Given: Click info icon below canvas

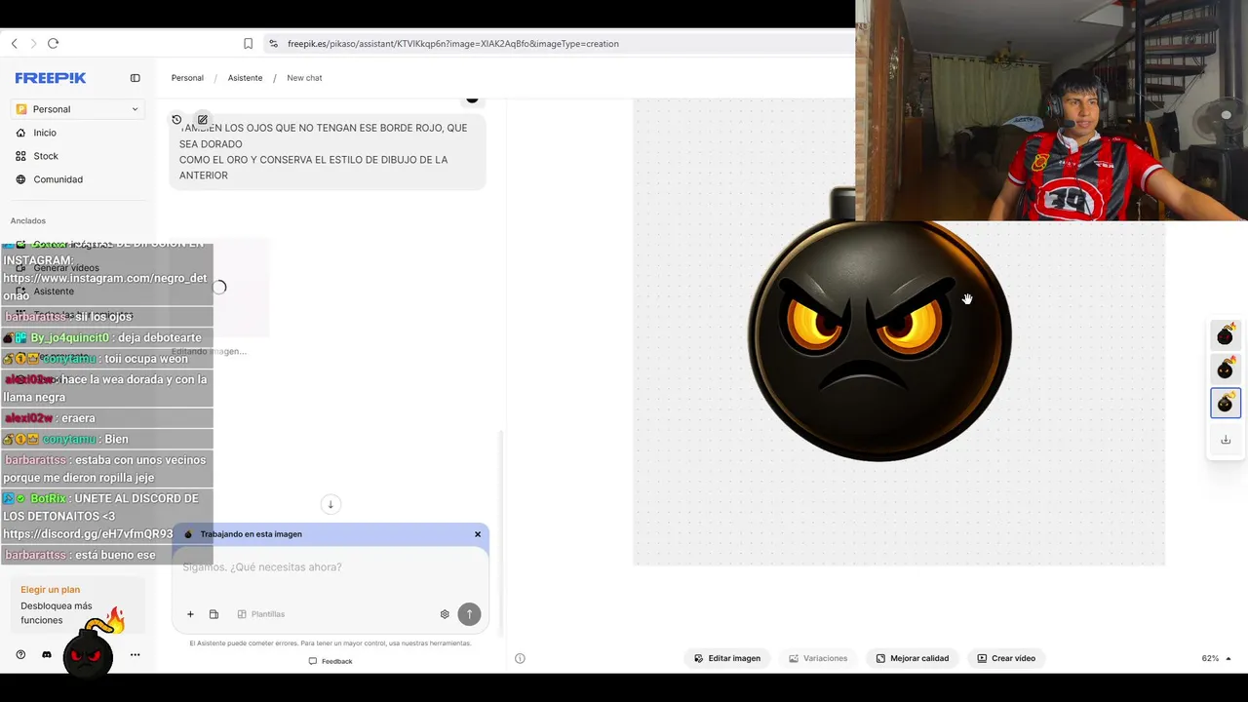Looking at the screenshot, I should pyautogui.click(x=520, y=658).
